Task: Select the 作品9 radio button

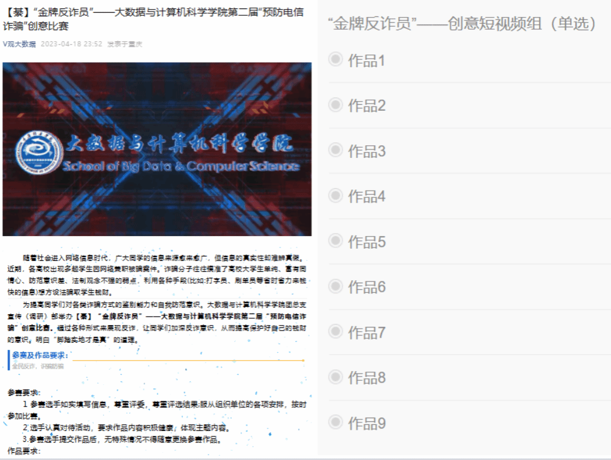Action: tap(335, 422)
